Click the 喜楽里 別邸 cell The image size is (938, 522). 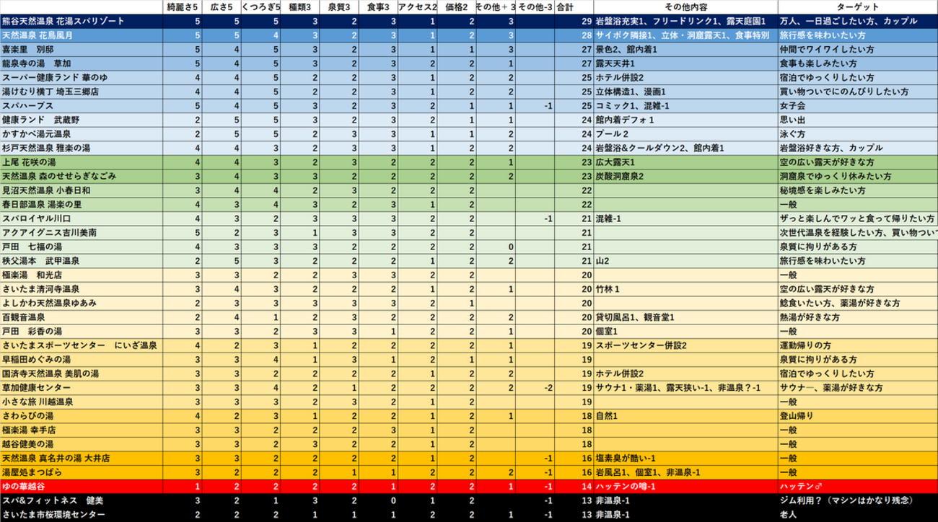[82, 50]
